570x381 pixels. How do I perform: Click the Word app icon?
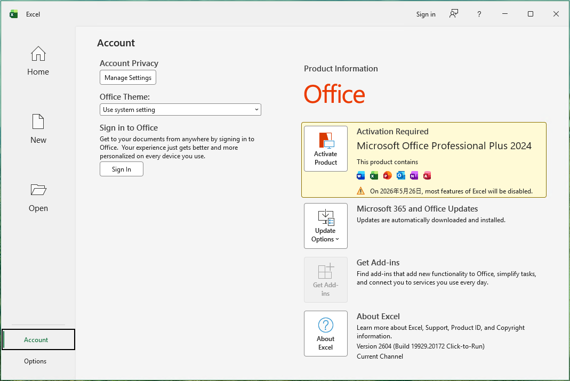point(360,176)
